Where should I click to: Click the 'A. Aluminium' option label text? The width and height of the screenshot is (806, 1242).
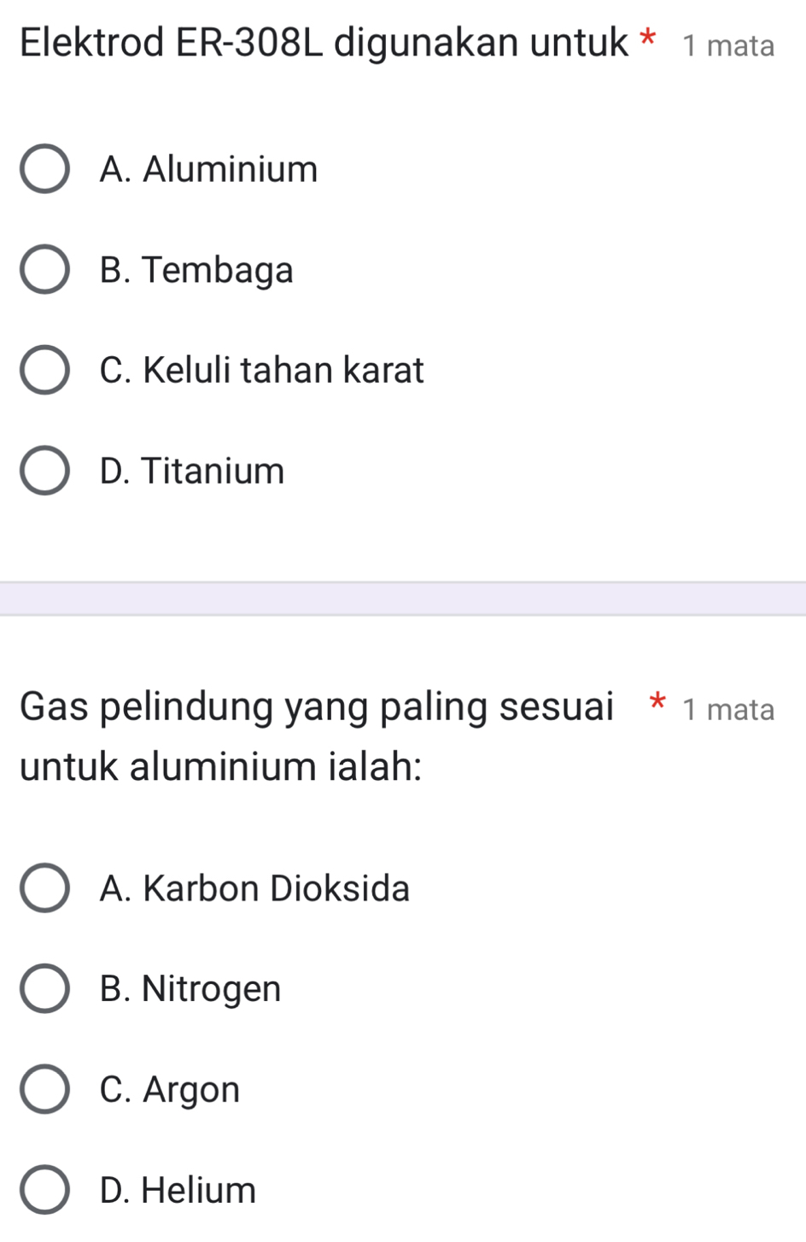point(208,169)
